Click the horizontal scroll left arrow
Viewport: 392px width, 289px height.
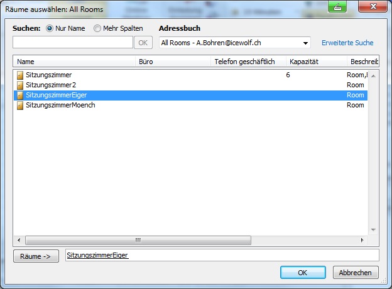[x=19, y=241]
